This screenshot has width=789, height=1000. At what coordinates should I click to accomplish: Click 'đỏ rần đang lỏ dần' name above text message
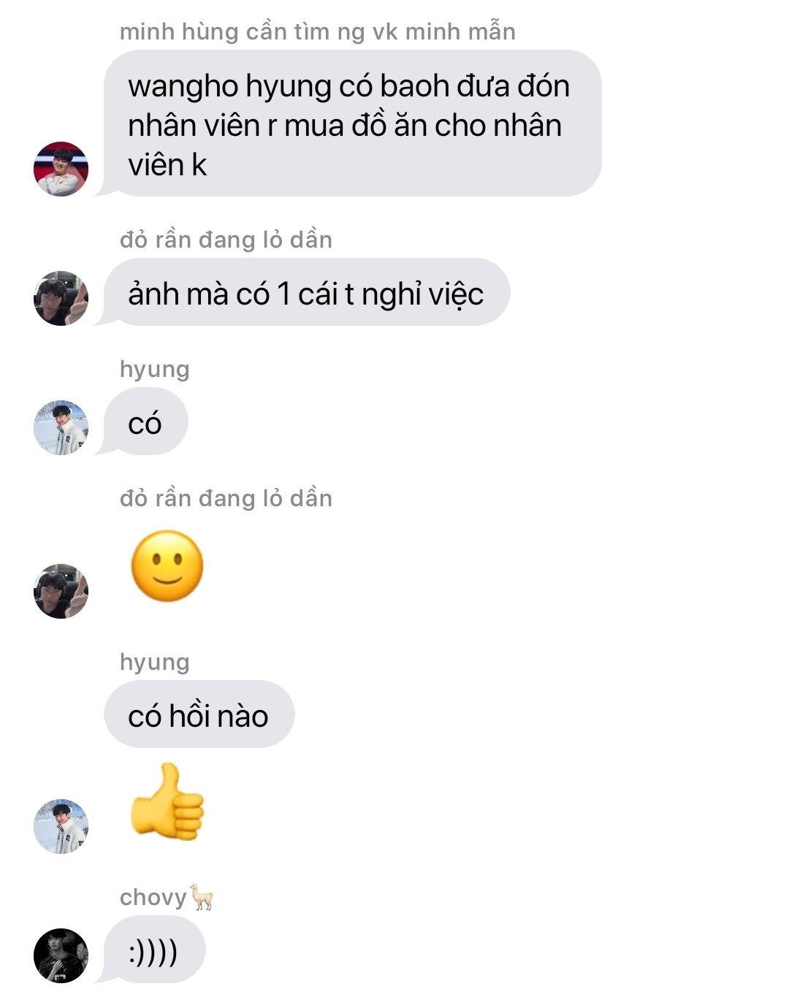coord(226,240)
